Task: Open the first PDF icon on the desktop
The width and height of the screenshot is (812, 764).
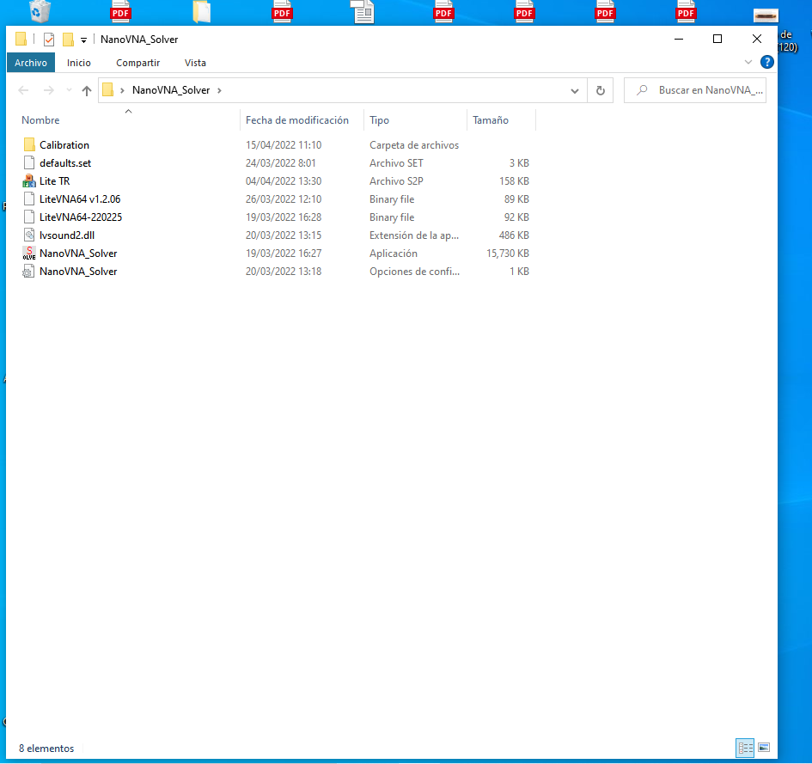Action: coord(120,11)
